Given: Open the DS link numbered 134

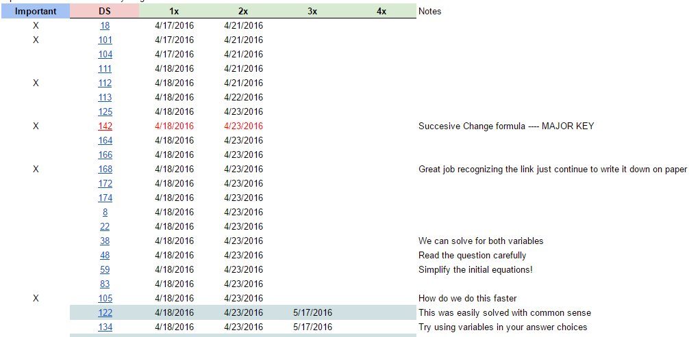Looking at the screenshot, I should tap(105, 327).
